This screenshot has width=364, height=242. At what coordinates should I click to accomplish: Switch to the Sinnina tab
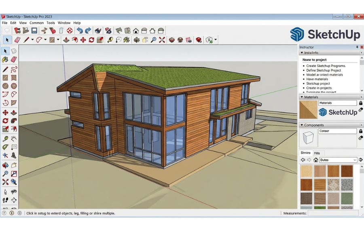point(305,153)
